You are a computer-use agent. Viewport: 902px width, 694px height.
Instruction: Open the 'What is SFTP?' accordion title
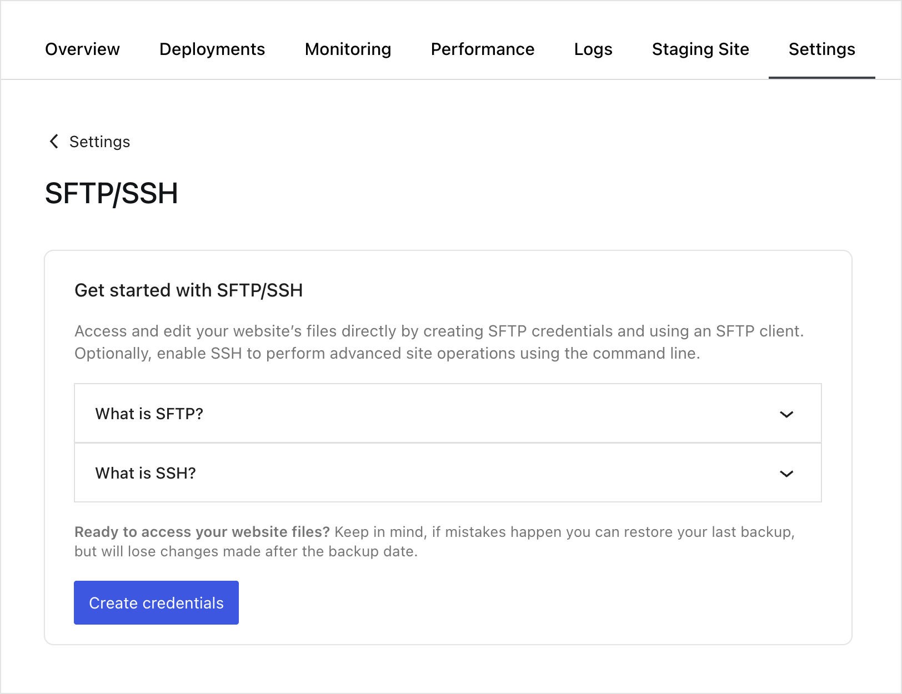click(149, 414)
